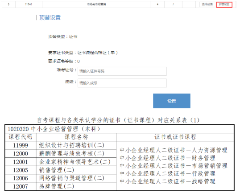
Task: Select course code 12005 cell
Action: point(21,170)
